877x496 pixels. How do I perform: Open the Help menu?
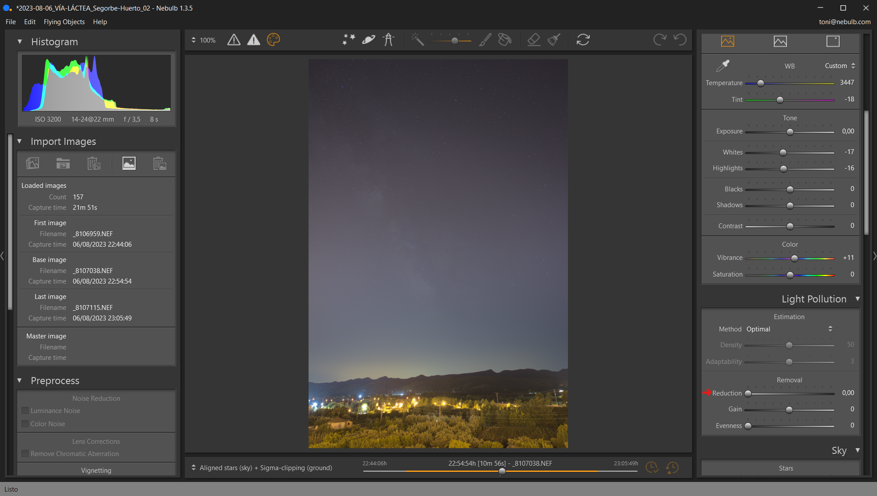[x=100, y=22]
